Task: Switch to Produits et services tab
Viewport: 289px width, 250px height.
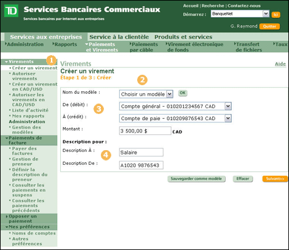Action: 183,37
